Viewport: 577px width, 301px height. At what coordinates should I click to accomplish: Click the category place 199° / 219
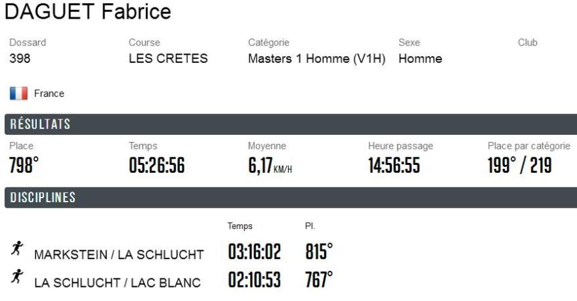520,164
